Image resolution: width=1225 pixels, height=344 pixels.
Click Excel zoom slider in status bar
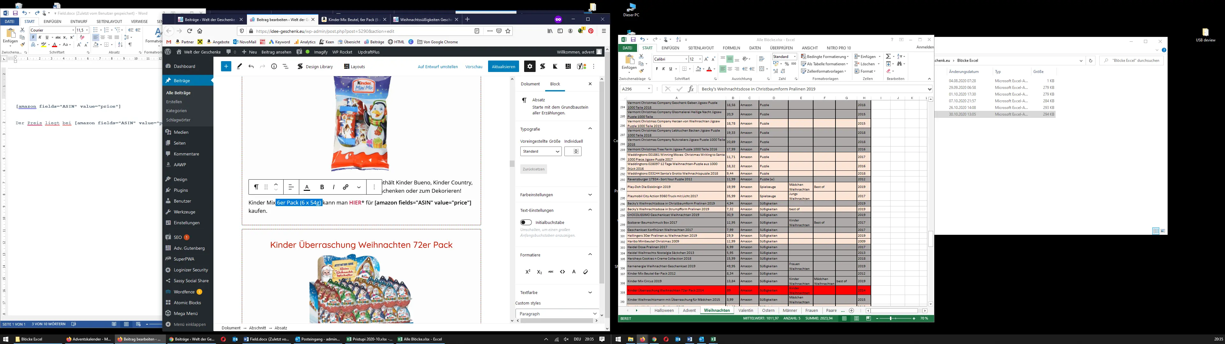coord(896,318)
